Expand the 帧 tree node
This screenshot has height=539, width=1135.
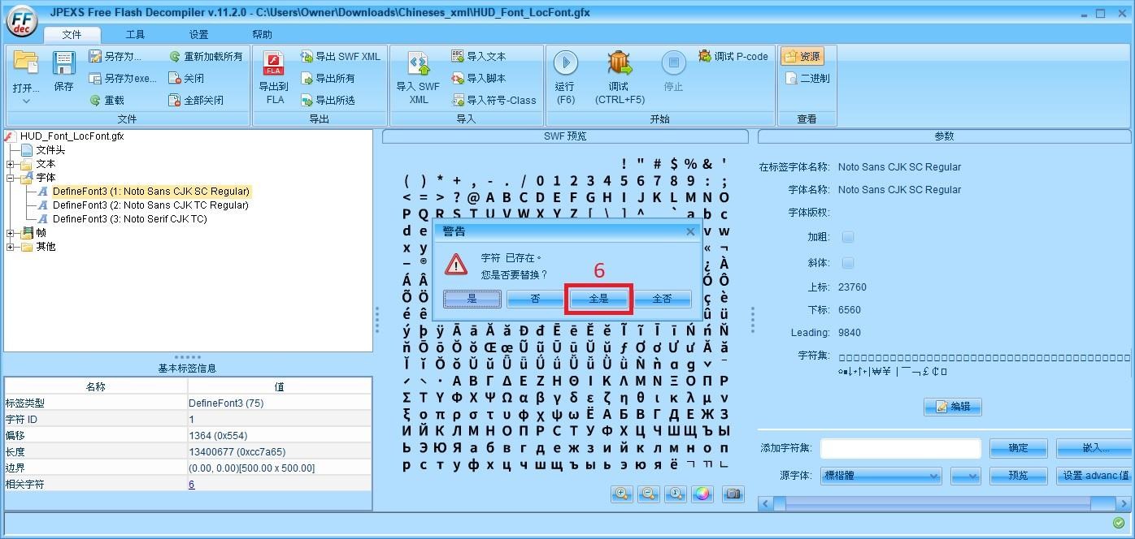[x=11, y=233]
